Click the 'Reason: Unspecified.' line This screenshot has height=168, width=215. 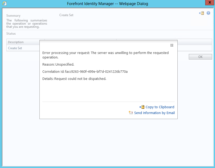coord(58,64)
